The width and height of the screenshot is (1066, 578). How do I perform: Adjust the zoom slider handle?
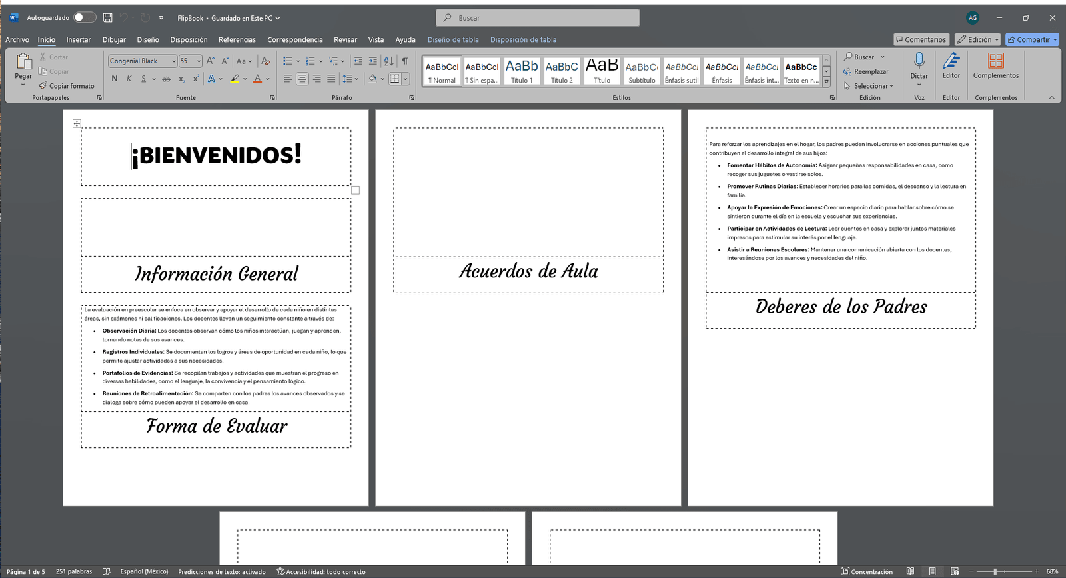click(x=995, y=571)
